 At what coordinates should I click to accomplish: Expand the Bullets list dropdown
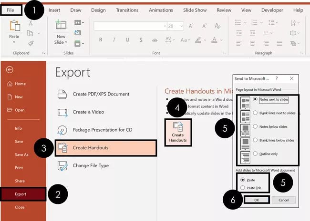click(245, 23)
